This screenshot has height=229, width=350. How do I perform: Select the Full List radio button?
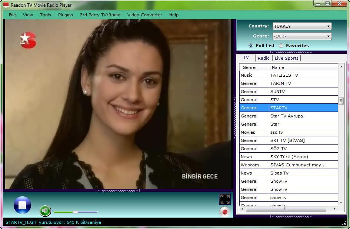pyautogui.click(x=251, y=46)
